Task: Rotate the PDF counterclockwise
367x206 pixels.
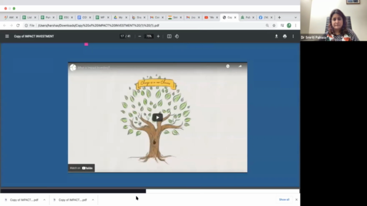Action: [x=177, y=36]
